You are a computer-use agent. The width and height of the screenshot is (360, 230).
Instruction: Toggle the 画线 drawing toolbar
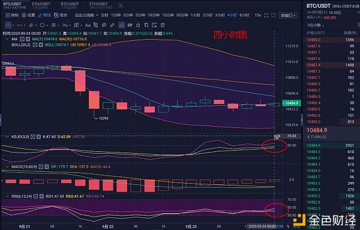[x=44, y=15]
